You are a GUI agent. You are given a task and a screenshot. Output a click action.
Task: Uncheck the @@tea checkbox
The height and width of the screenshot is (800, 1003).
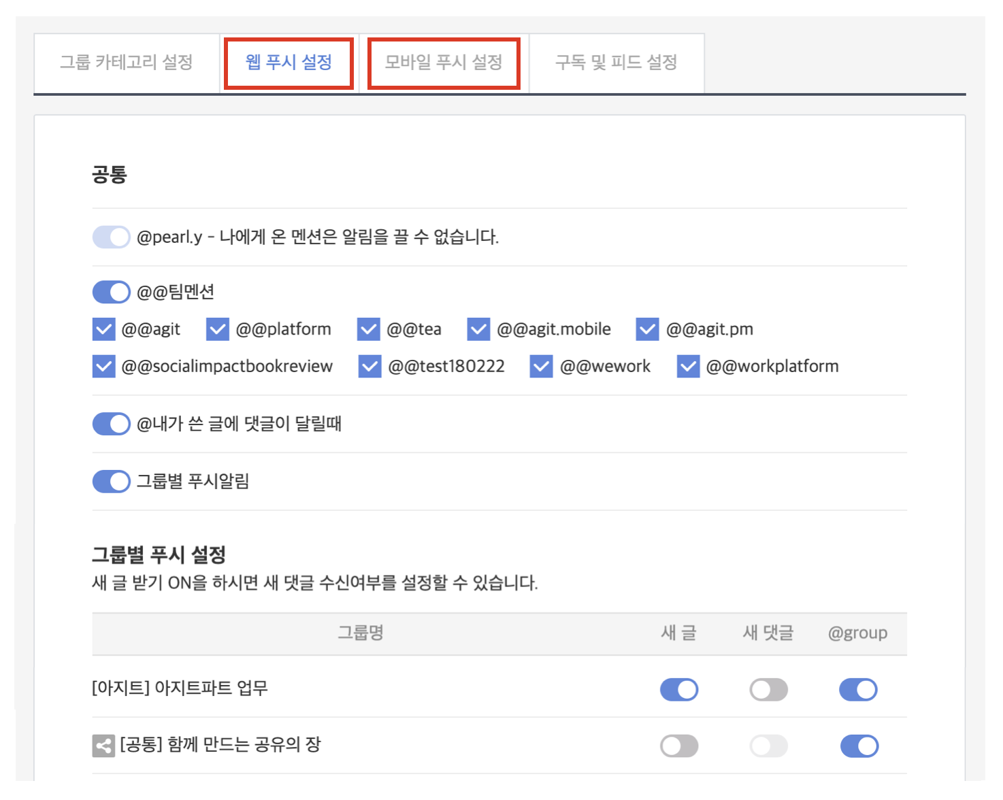pos(369,330)
